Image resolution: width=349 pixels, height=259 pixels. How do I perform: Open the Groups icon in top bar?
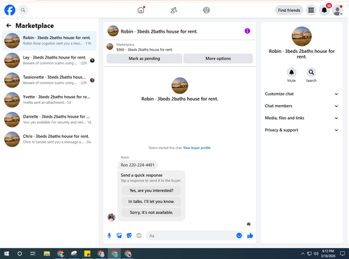[207, 10]
